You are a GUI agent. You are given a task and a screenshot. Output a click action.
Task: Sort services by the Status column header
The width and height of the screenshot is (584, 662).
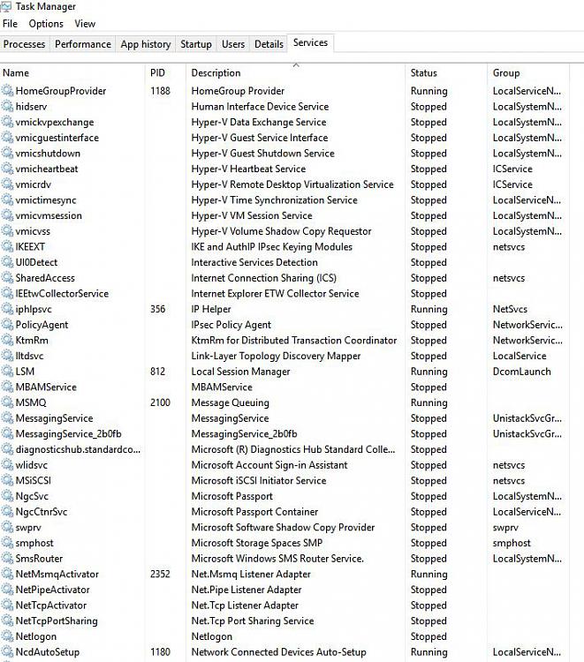click(446, 72)
